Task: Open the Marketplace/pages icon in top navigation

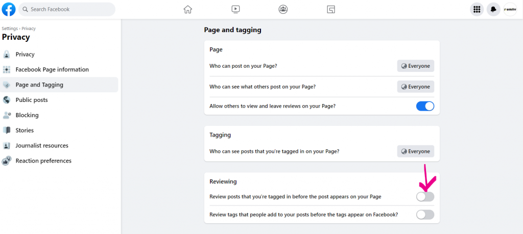Action: coord(331,9)
